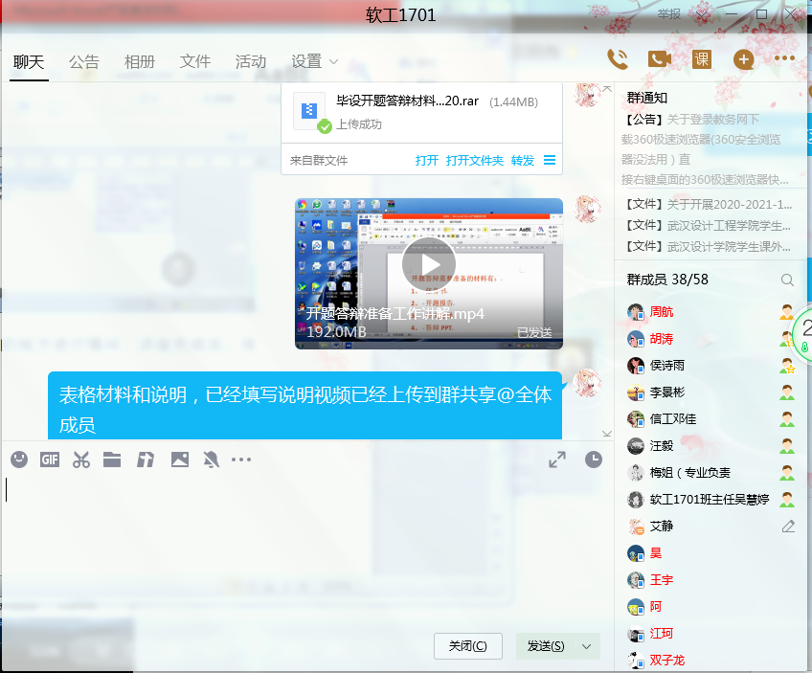Open the emoji picker
Screen dimensions: 812x673
click(19, 460)
